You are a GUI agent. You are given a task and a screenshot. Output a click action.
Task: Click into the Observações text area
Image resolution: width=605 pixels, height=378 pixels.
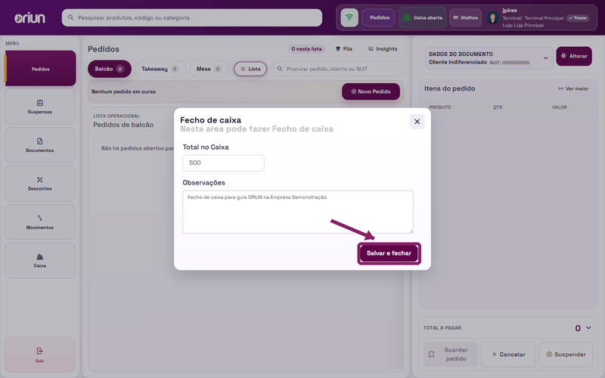coord(298,212)
